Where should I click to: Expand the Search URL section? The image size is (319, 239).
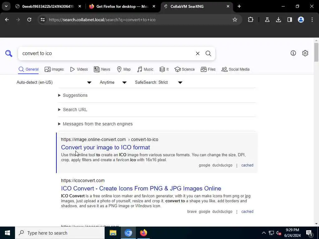pyautogui.click(x=73, y=110)
